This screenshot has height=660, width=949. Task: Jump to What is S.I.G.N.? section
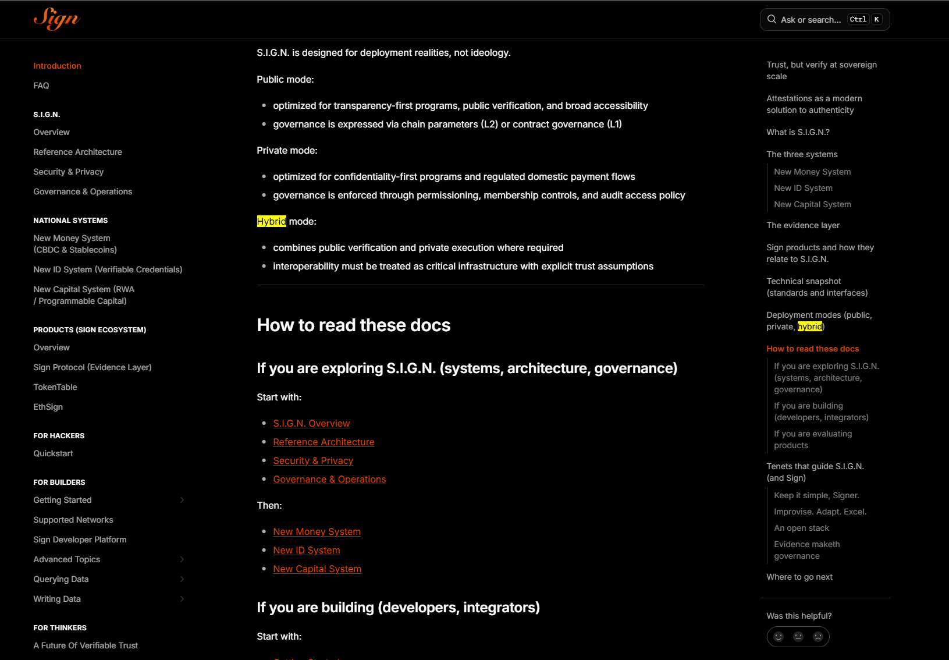(798, 132)
